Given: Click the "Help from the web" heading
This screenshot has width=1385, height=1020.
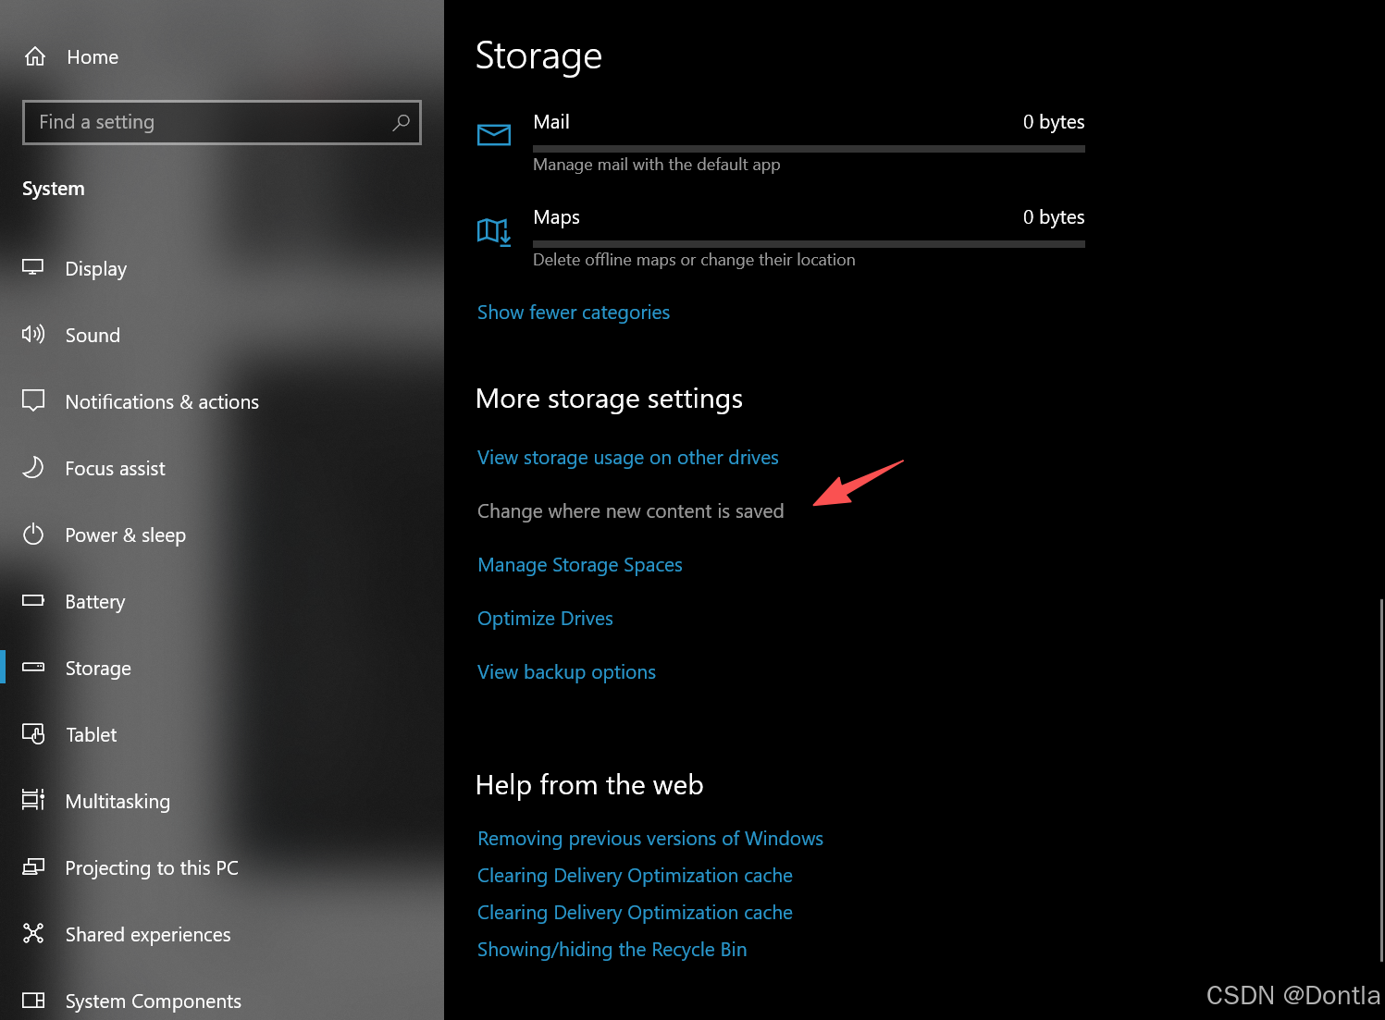Looking at the screenshot, I should tap(589, 785).
